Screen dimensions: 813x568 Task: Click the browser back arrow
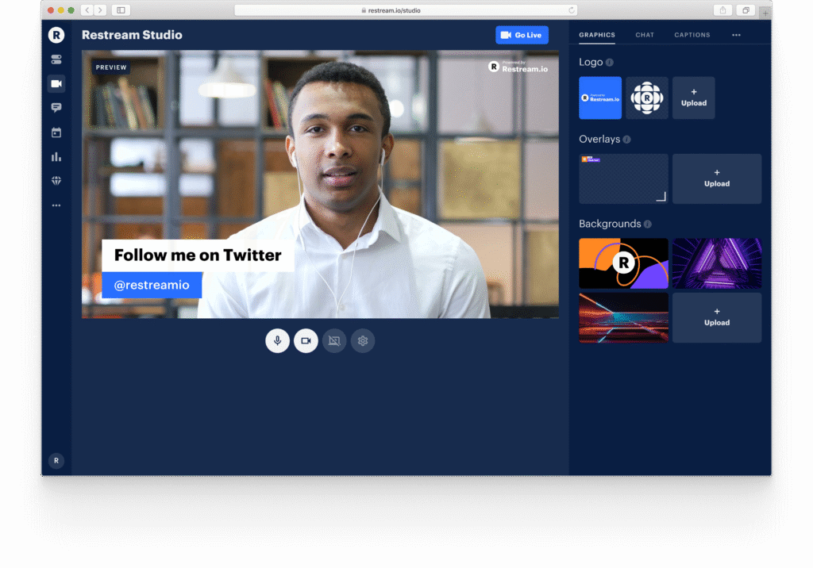tap(87, 10)
